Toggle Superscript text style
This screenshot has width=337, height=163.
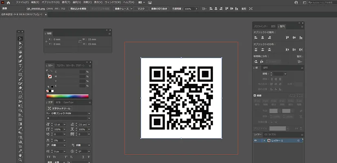click(x=65, y=157)
